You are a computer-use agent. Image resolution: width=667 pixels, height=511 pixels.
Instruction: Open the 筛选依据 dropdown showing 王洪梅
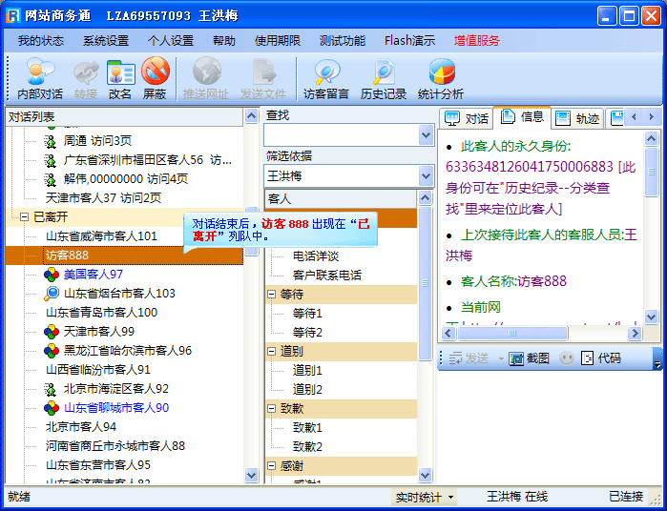(x=426, y=176)
